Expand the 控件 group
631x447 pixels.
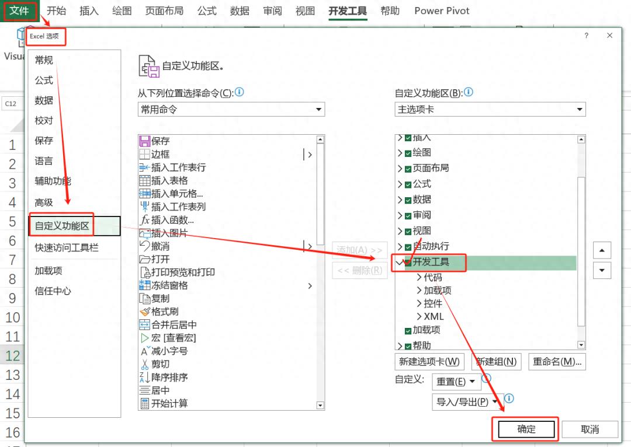click(x=419, y=303)
